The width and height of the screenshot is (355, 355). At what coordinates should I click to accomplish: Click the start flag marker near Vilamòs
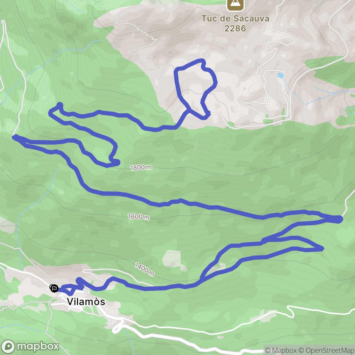click(x=54, y=288)
